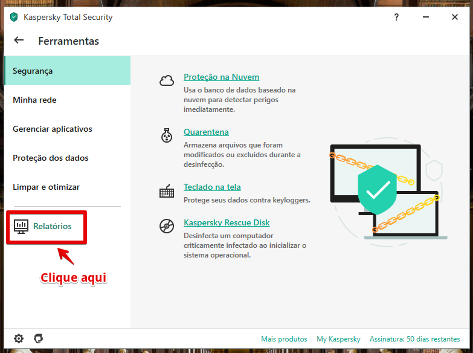Click the Mais produtos link

(284, 339)
